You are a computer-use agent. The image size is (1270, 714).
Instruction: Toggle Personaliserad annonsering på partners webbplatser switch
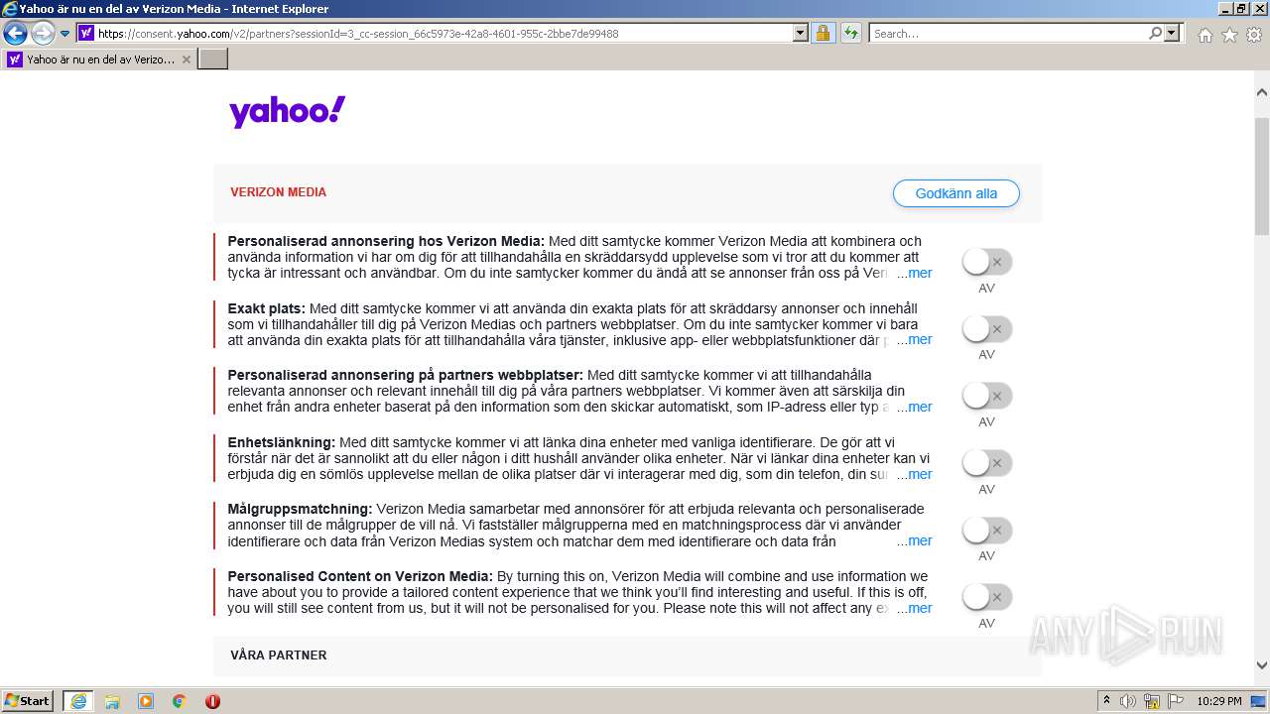coord(986,396)
